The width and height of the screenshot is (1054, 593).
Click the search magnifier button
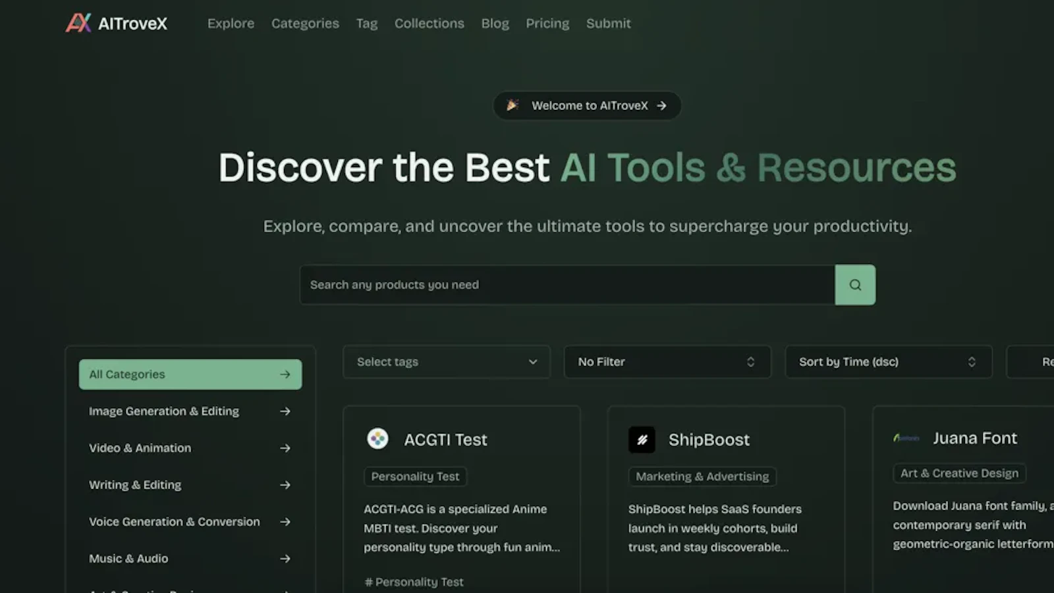(x=854, y=284)
